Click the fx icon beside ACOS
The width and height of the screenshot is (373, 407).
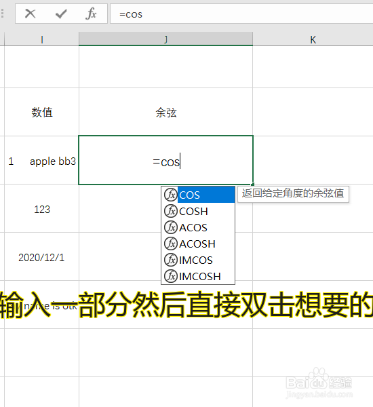point(170,227)
